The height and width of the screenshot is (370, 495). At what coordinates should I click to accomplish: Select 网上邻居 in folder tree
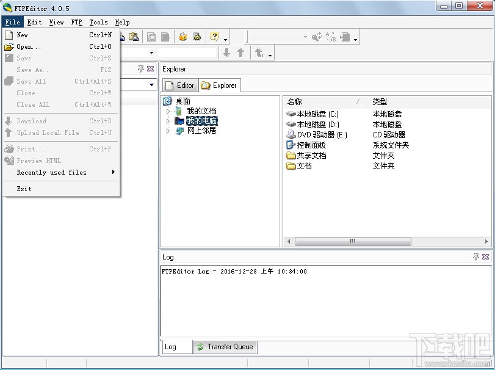tap(202, 131)
